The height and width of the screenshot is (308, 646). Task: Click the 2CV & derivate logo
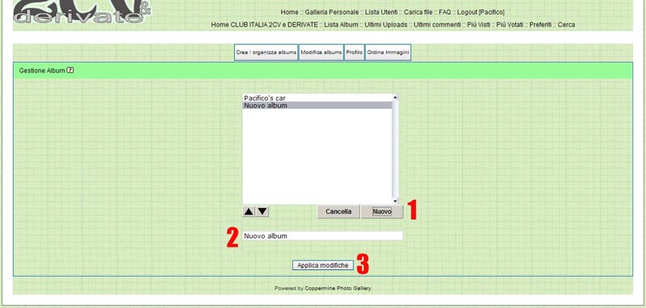(82, 11)
